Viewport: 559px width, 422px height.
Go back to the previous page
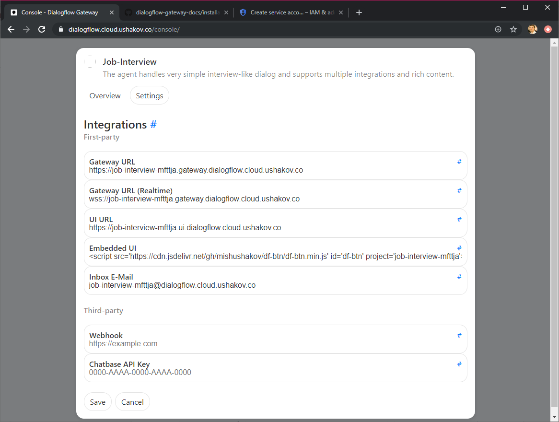pyautogui.click(x=11, y=29)
